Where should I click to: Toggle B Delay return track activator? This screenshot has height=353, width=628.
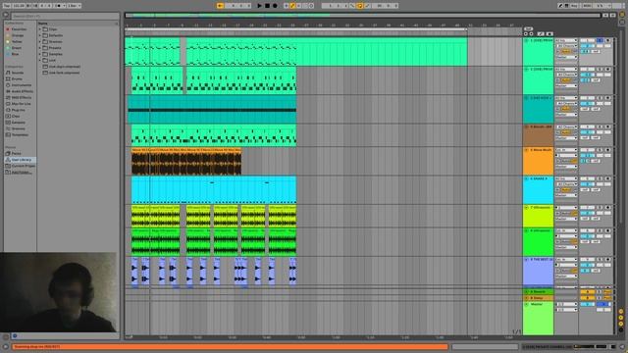pyautogui.click(x=587, y=298)
